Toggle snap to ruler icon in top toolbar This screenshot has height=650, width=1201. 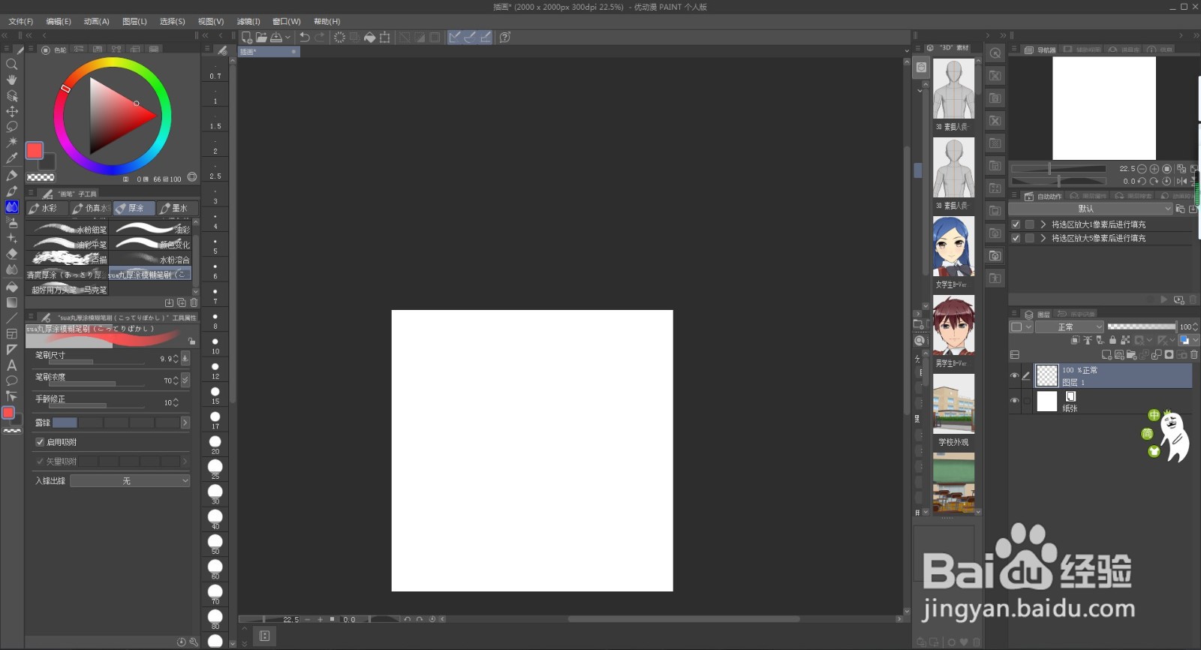pos(454,37)
